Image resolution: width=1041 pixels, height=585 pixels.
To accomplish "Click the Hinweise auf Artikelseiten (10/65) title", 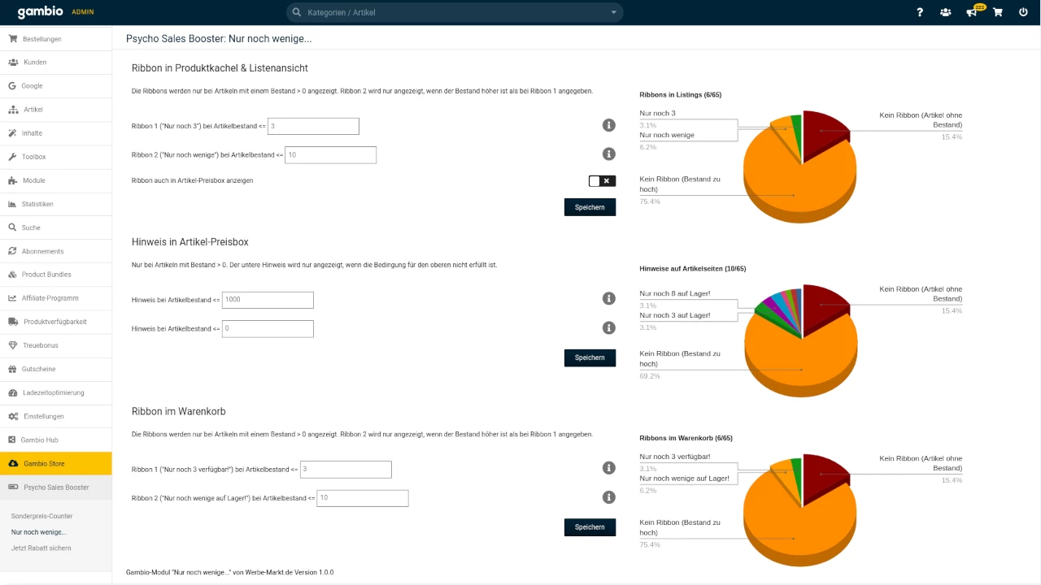I will click(x=693, y=268).
